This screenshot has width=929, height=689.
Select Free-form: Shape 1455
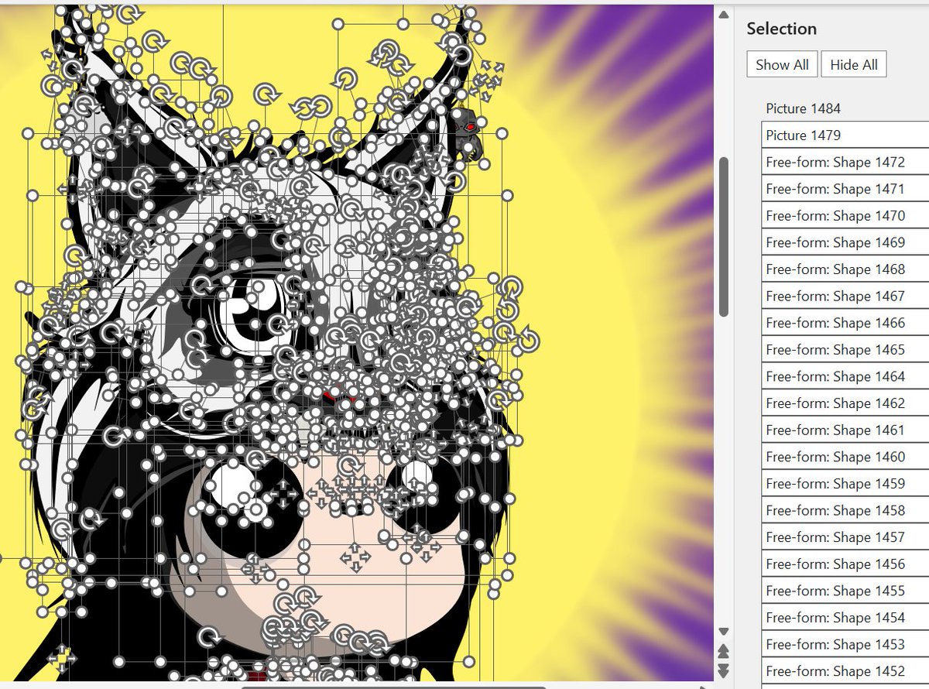845,591
